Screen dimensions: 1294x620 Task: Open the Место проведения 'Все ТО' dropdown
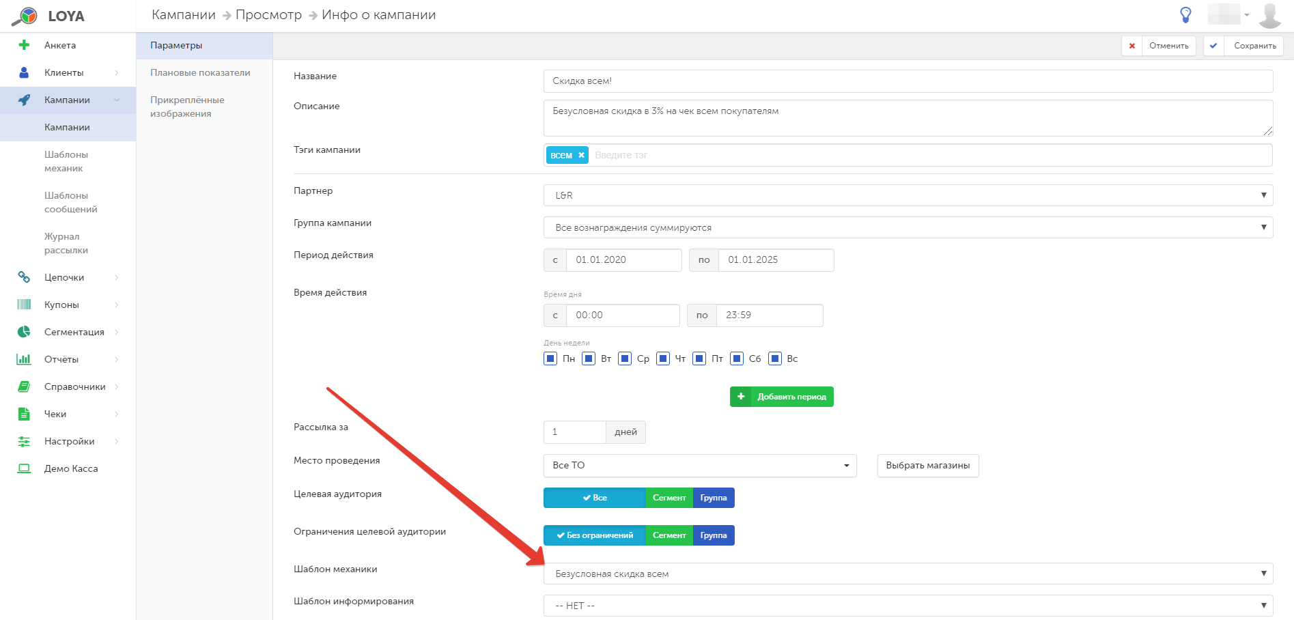coord(700,466)
